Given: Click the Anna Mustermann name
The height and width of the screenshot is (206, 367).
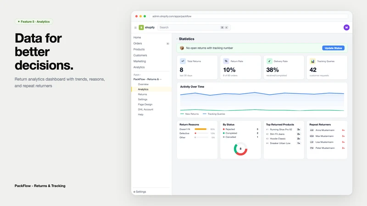Looking at the screenshot, I should coord(325,130).
